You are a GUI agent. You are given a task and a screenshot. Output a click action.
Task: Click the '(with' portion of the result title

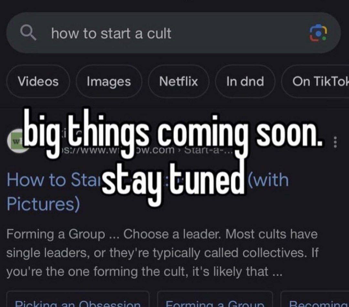pos(268,180)
